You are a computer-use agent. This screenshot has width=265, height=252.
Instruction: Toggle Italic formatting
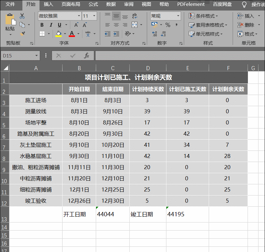click(51, 25)
